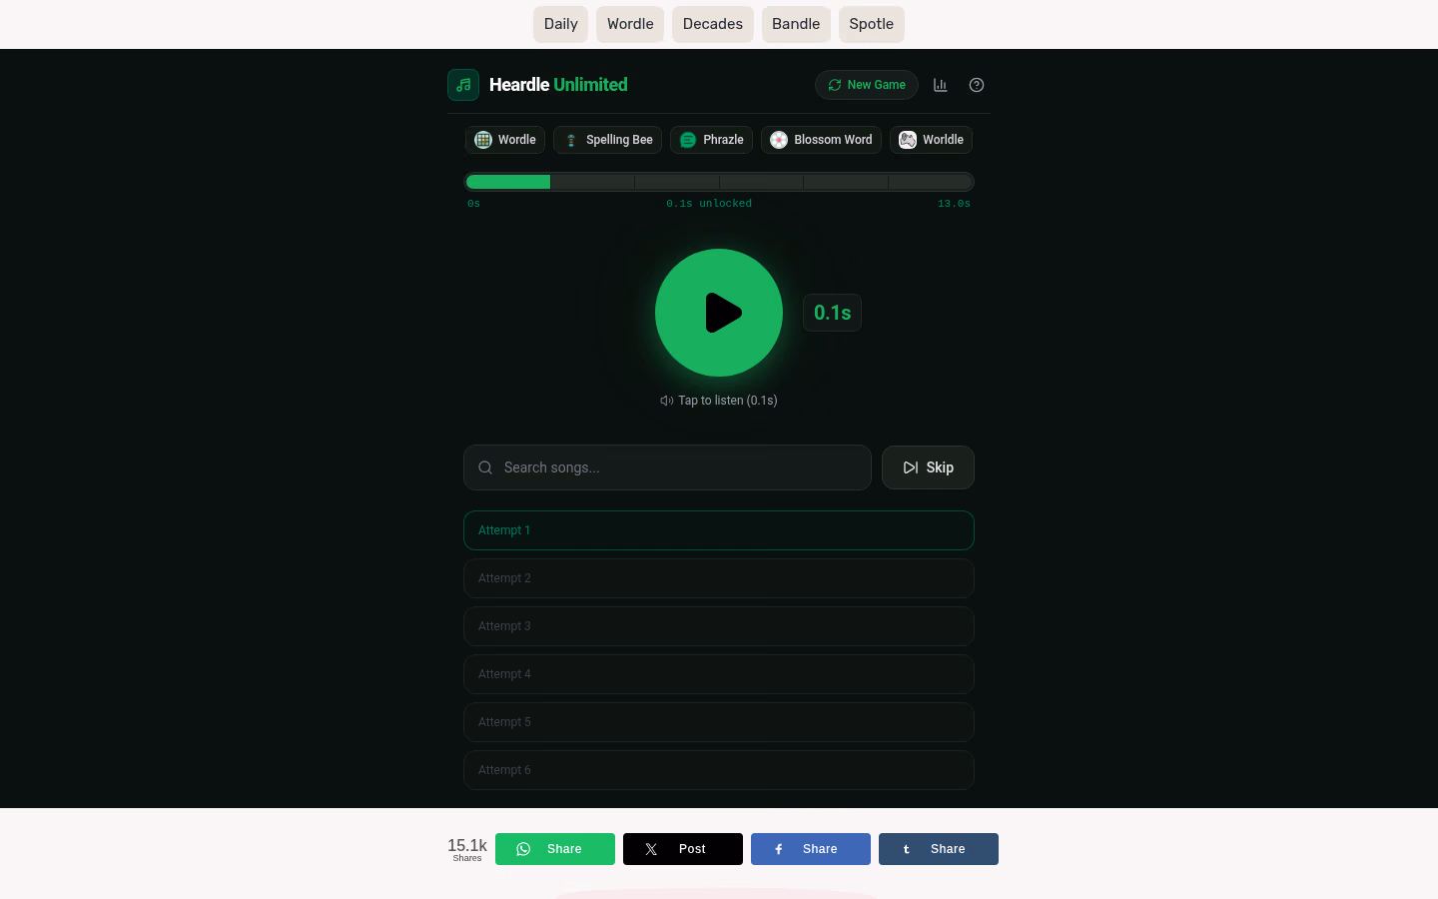The width and height of the screenshot is (1438, 899).
Task: Skip the current attempt
Action: pos(928,467)
